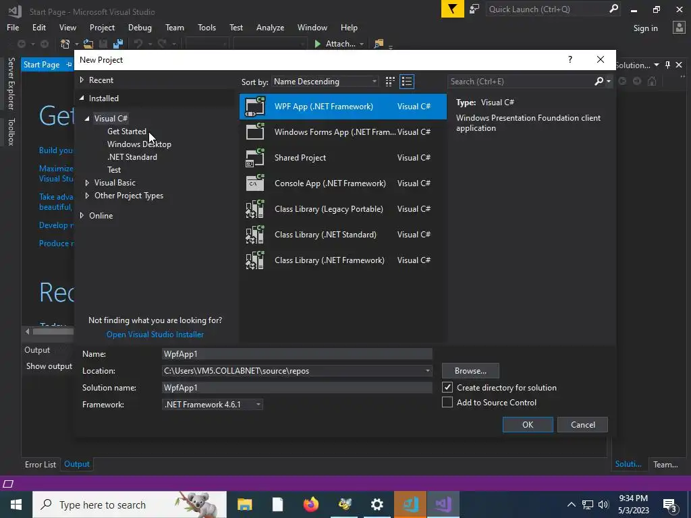Click the Windows taskbar search box

pos(130,505)
